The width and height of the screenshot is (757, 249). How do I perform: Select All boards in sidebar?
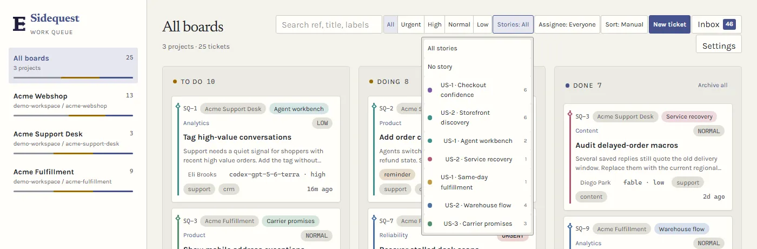pos(73,65)
